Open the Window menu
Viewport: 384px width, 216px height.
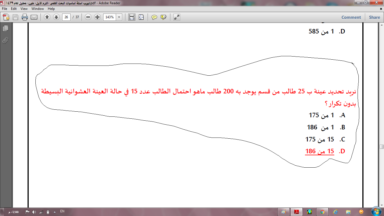coord(38,9)
